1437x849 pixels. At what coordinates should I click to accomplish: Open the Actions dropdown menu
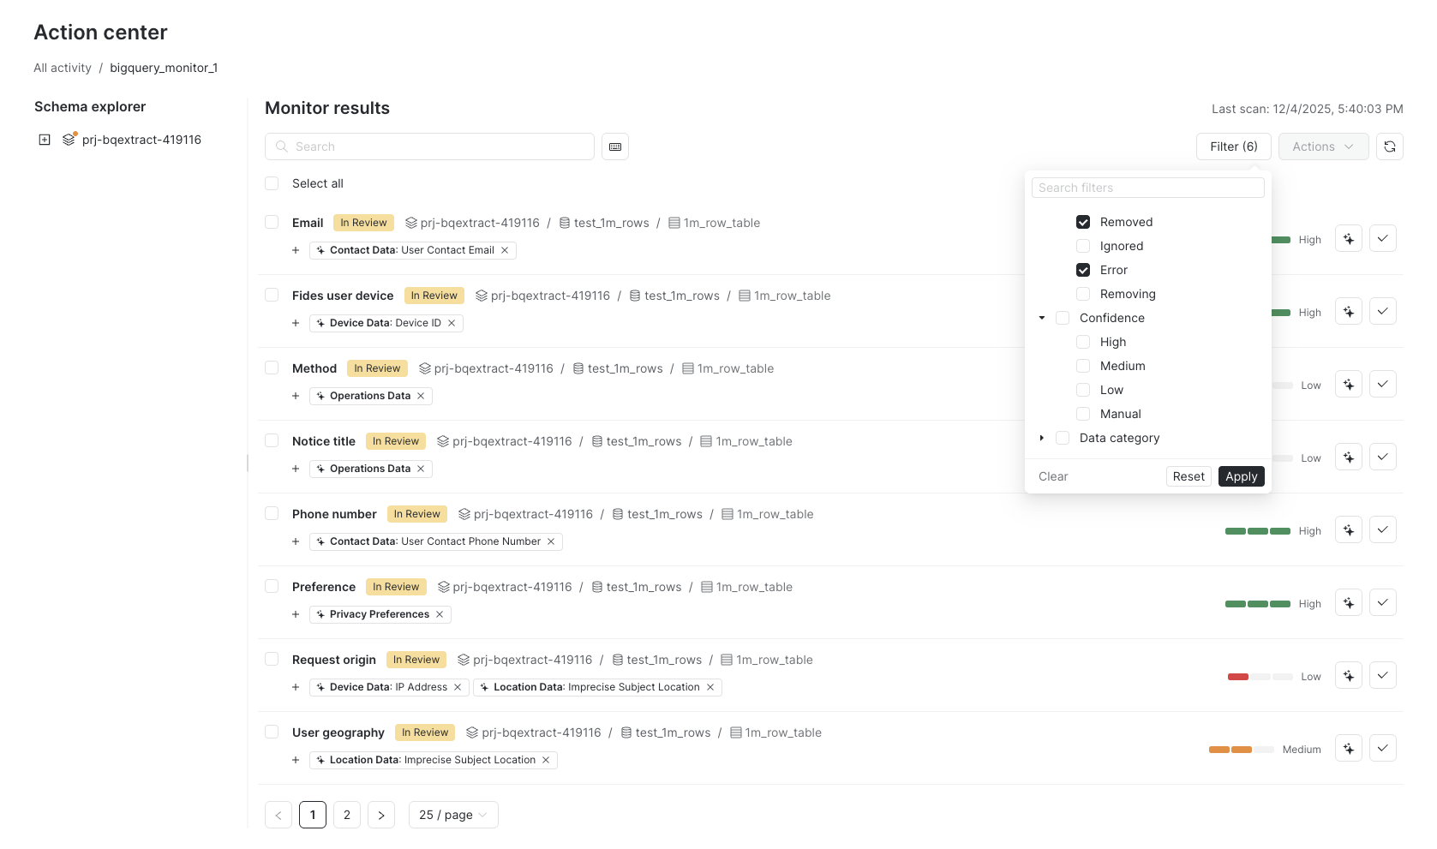pos(1322,146)
